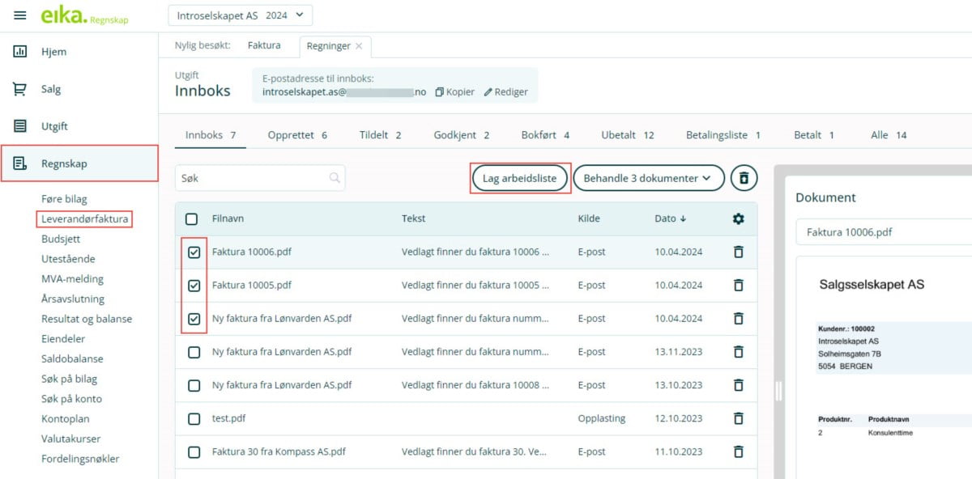Screen dimensions: 972x479
Task: Click the Utgift sidebar icon
Action: [x=20, y=126]
